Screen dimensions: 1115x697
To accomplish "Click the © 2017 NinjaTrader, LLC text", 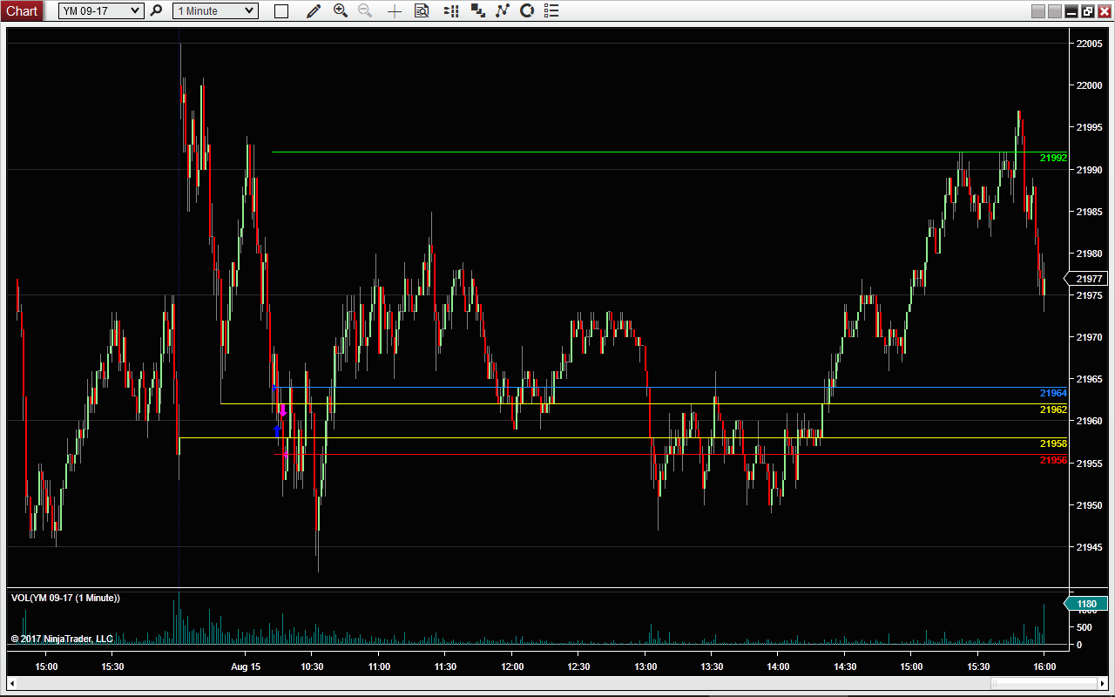I will [62, 639].
